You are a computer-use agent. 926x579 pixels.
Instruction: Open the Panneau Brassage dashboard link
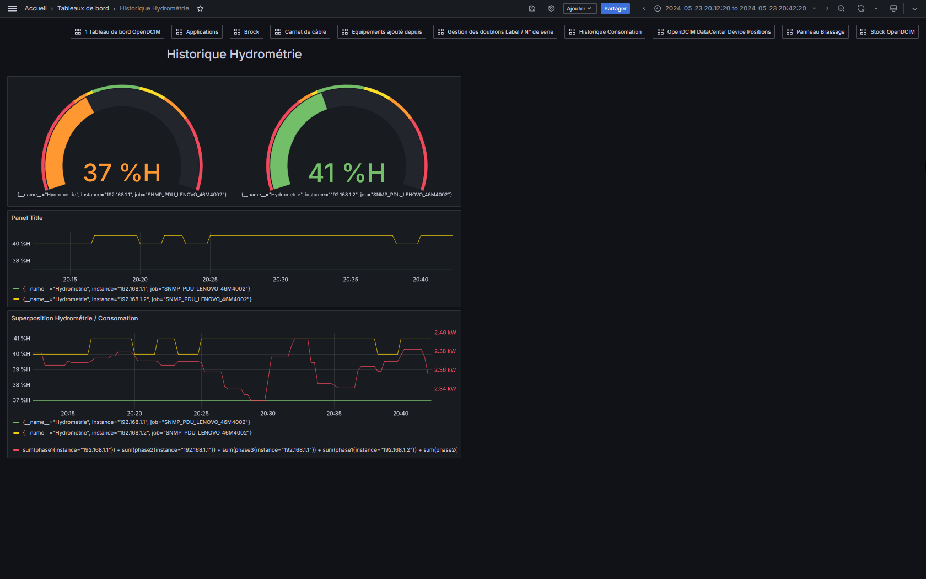point(815,32)
